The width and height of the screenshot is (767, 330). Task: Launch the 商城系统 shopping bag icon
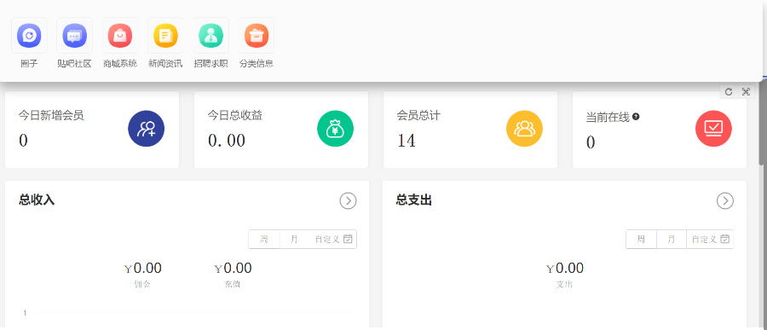[120, 36]
